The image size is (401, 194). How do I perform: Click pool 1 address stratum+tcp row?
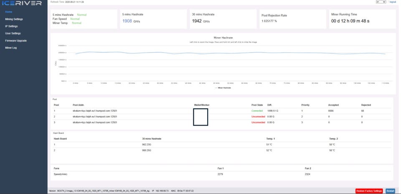[95, 111]
